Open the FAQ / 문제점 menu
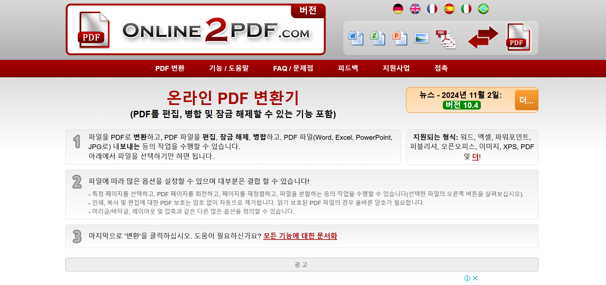Viewport: 606px width, 285px height. [x=293, y=68]
